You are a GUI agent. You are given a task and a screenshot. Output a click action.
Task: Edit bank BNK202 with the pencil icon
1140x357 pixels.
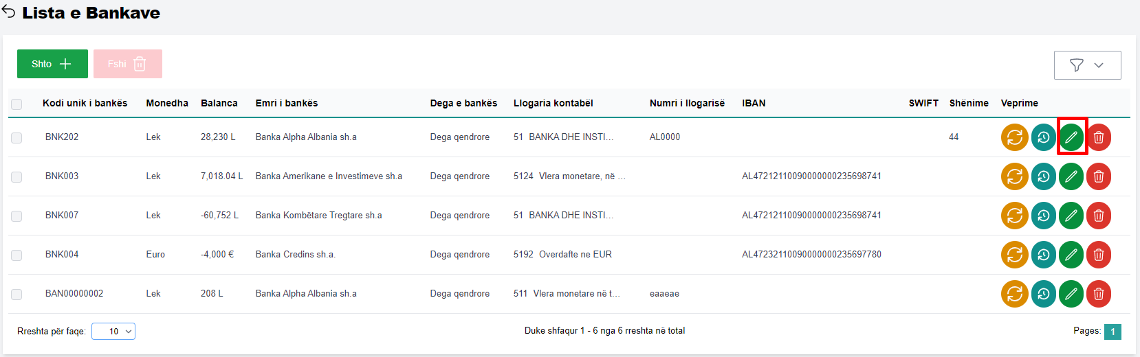point(1071,137)
